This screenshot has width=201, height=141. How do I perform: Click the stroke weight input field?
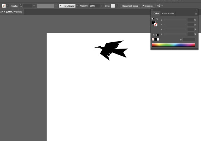coord(28,6)
